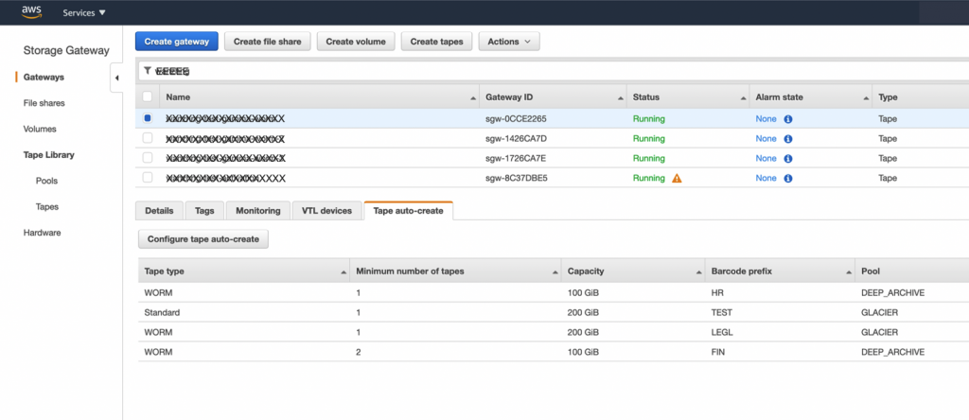This screenshot has height=420, width=969.
Task: Open the Actions dropdown
Action: coord(508,42)
